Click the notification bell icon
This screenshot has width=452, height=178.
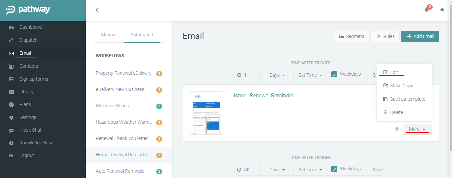[427, 10]
